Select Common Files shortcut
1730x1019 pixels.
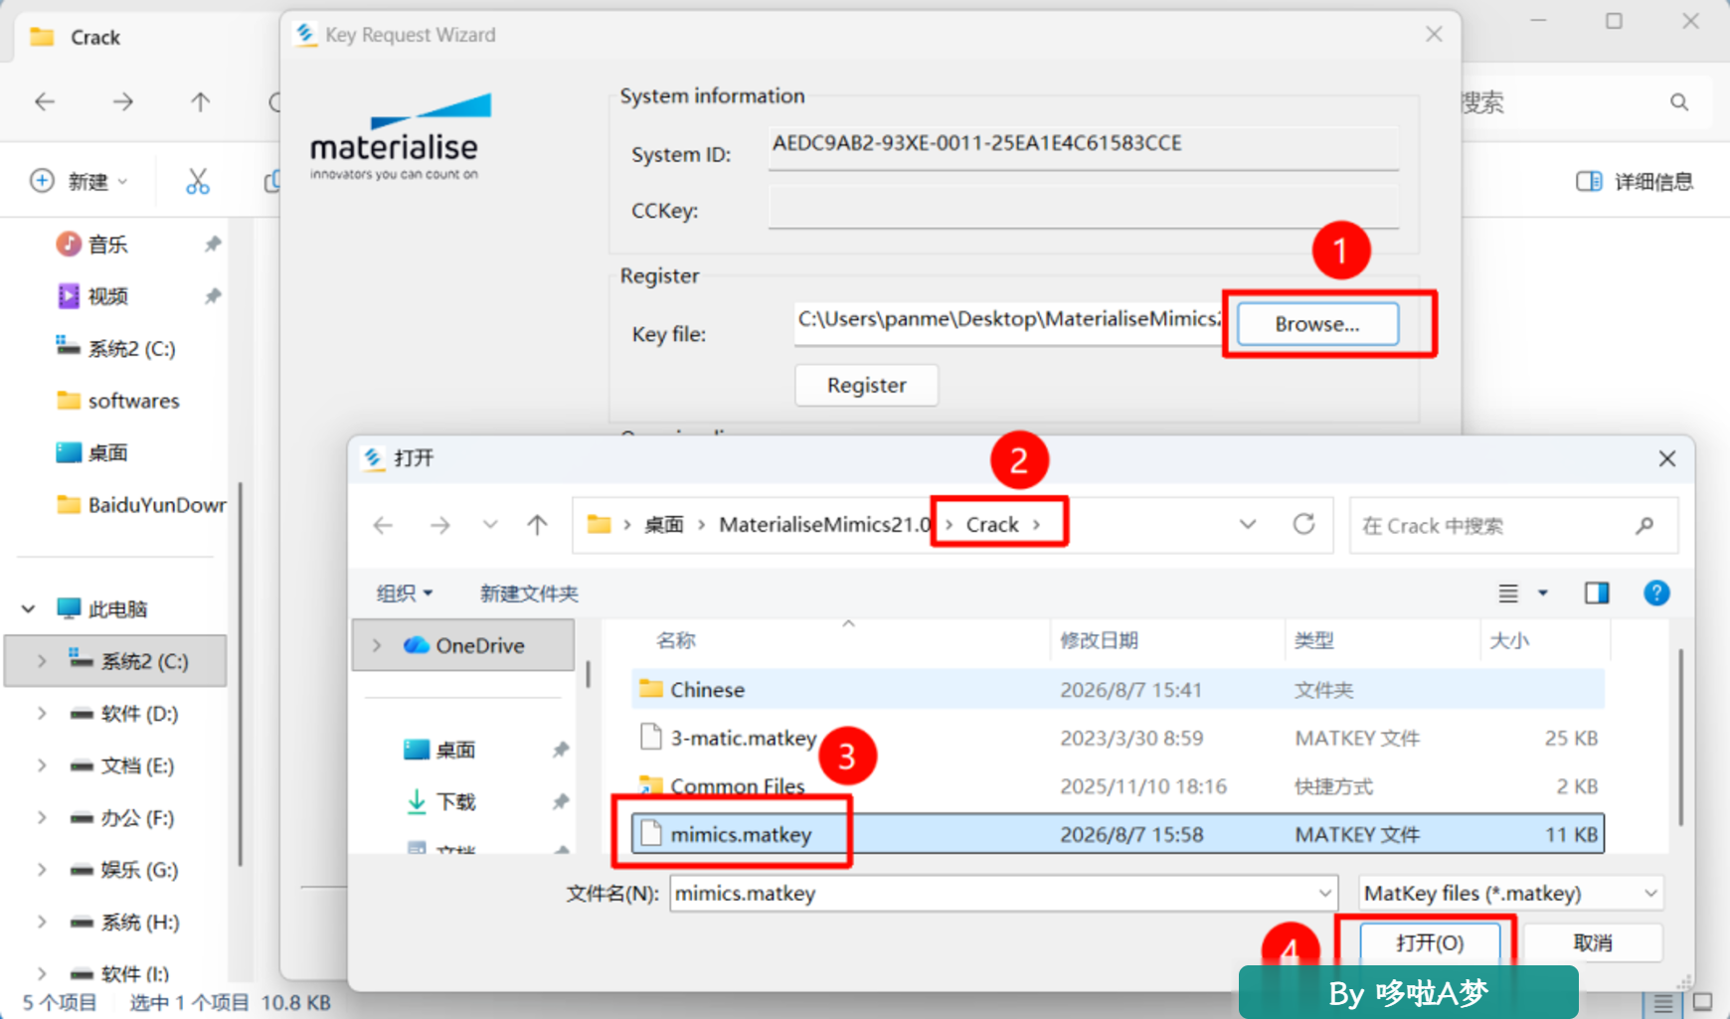pos(1118,786)
